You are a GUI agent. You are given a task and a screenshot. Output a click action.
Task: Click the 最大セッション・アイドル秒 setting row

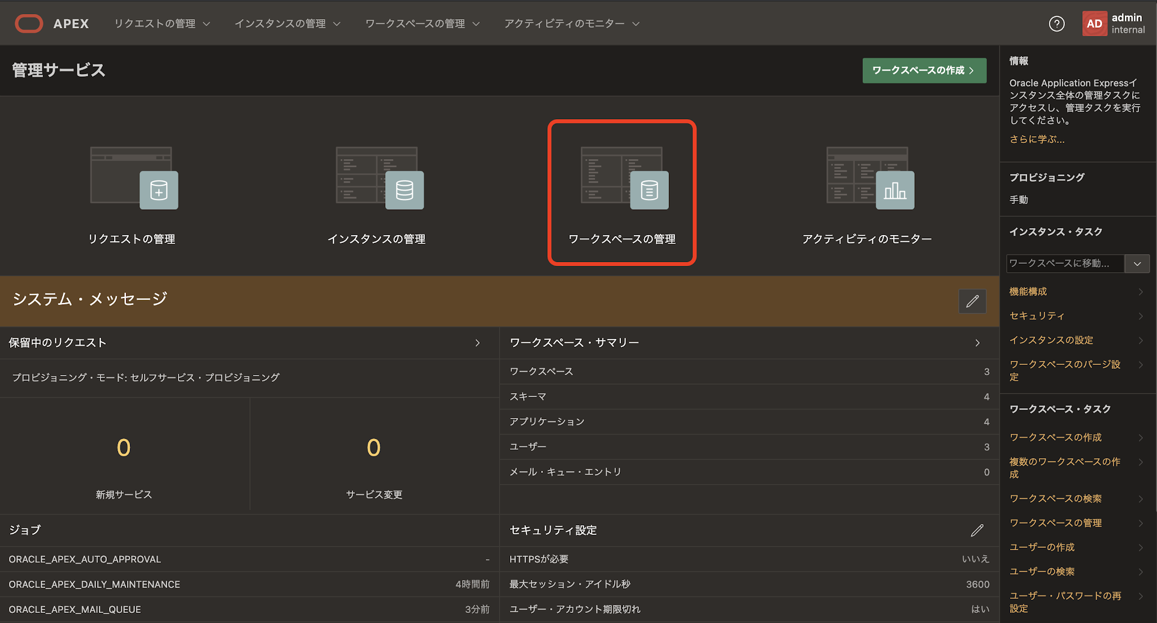tap(749, 585)
